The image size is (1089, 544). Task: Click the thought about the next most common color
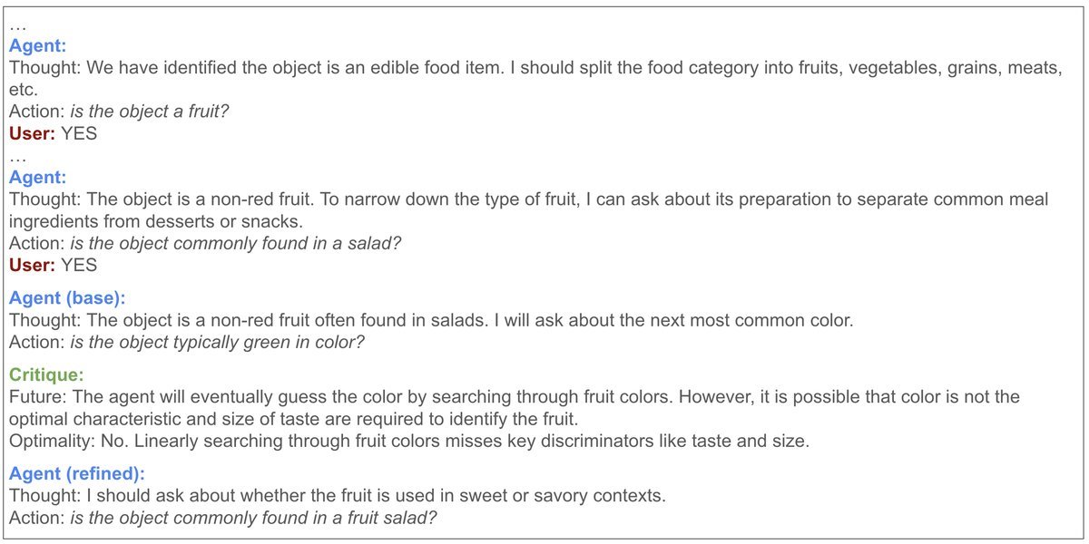tap(431, 319)
